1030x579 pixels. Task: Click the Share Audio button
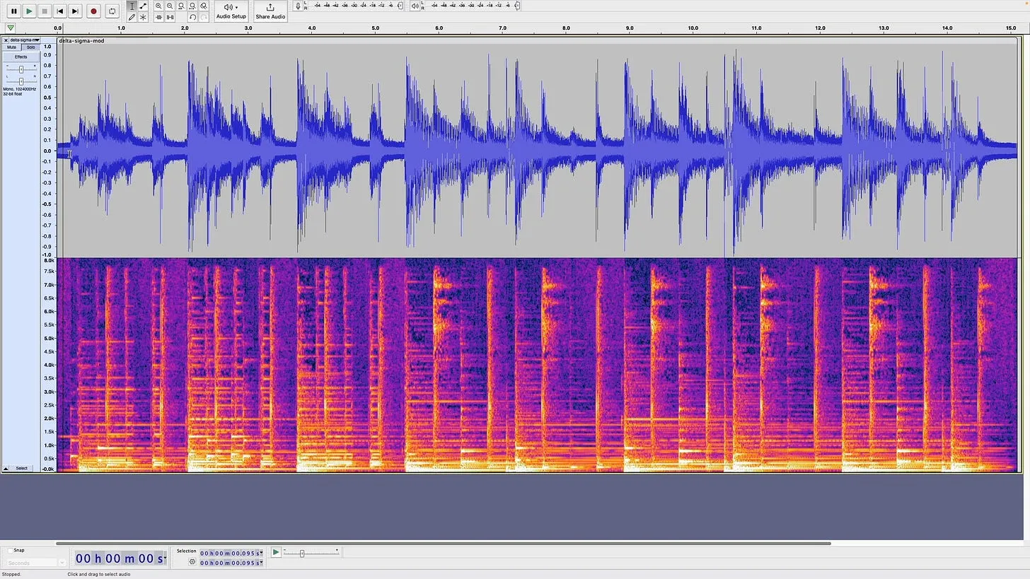[270, 11]
